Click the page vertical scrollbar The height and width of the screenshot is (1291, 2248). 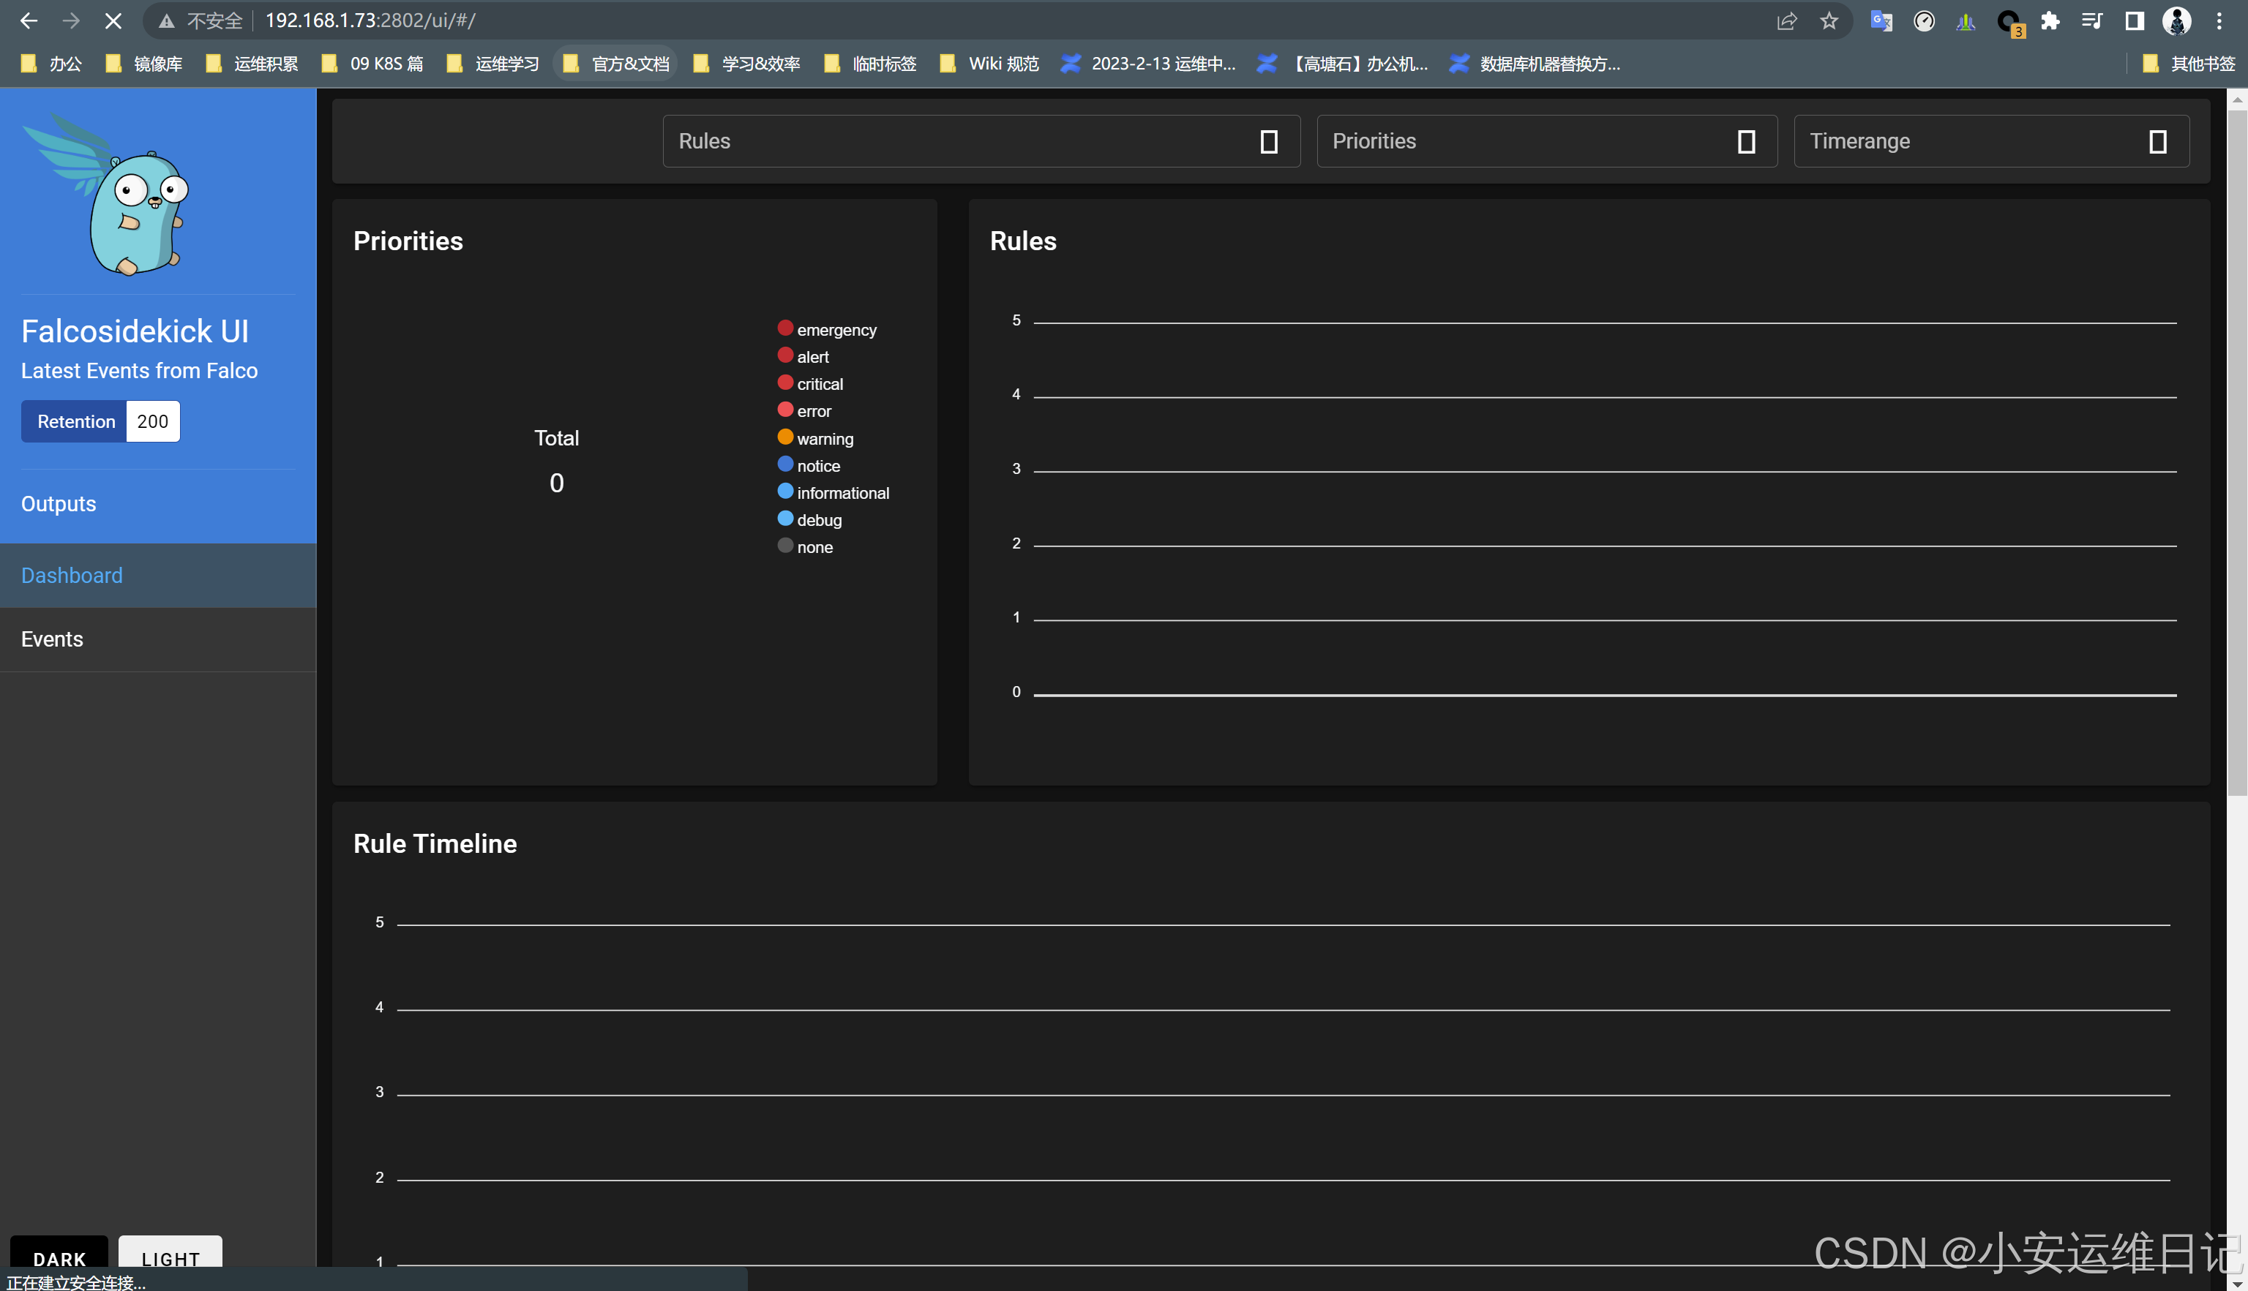click(2237, 452)
